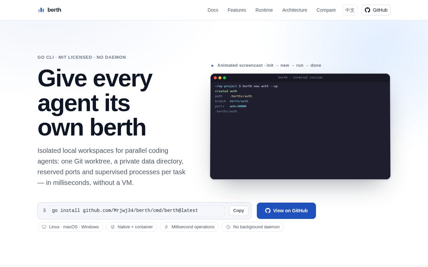Image resolution: width=428 pixels, height=267 pixels.
Task: Click the 'berth/auth' branch value in the terminal
Action: tap(239, 101)
